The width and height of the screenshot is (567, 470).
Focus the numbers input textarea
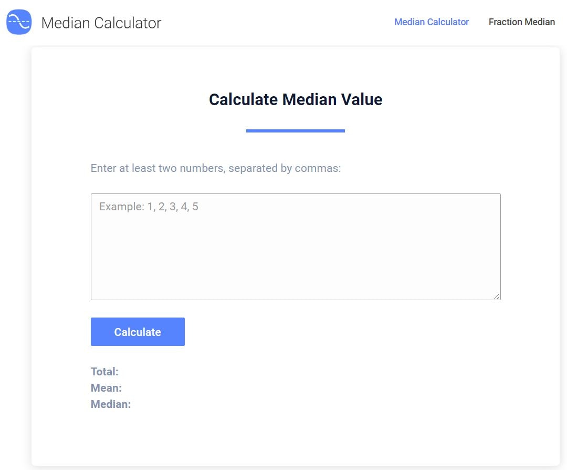click(x=295, y=246)
